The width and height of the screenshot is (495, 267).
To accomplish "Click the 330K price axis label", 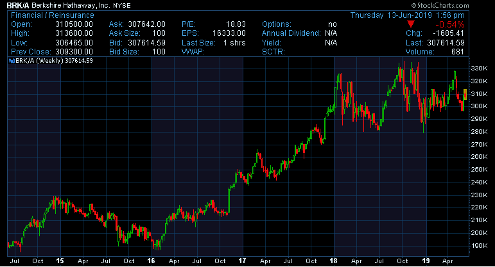I will tap(479, 69).
